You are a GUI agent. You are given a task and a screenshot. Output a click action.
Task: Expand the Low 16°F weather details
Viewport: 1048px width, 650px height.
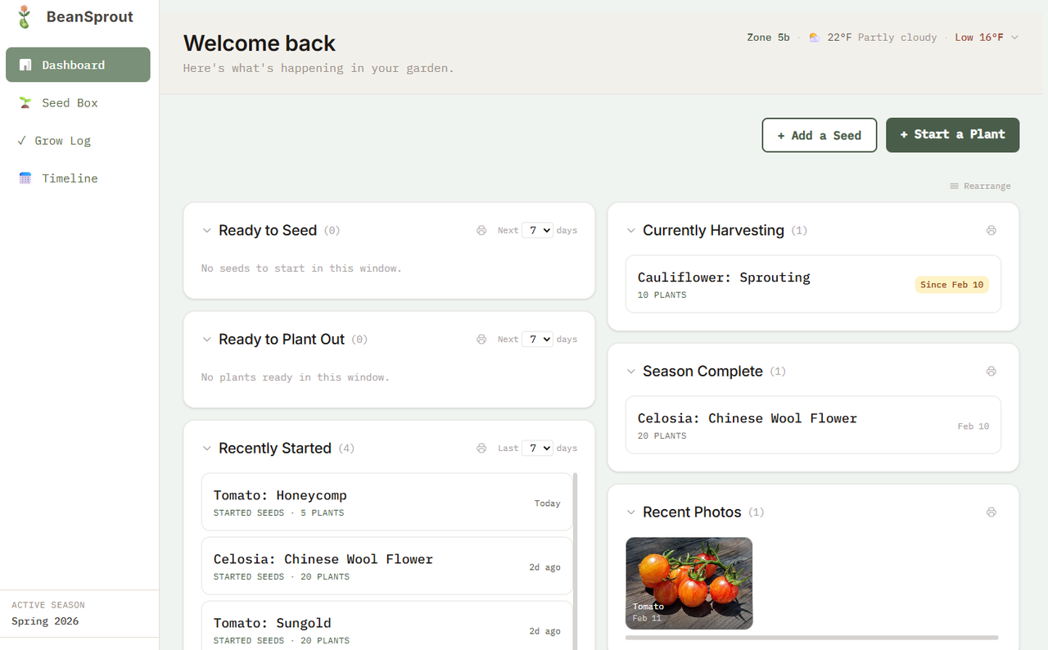(987, 37)
